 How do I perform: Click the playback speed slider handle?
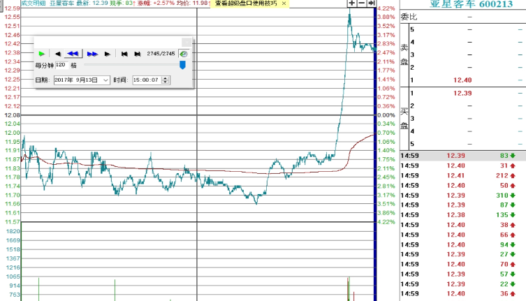coord(182,65)
